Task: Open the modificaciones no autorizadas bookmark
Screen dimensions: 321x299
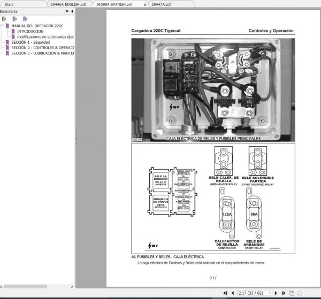Action: [x=45, y=37]
